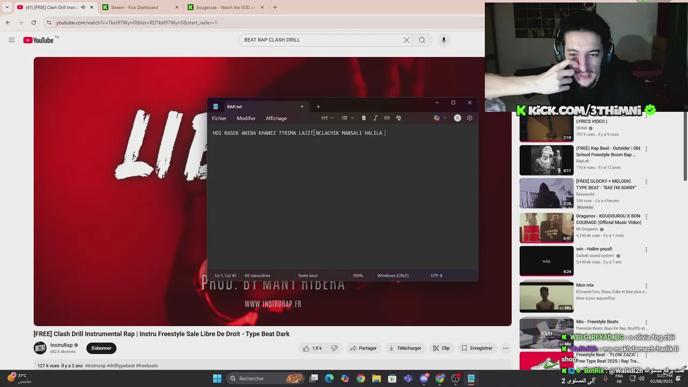Toggle bold formatting in Notepad
The image size is (688, 387).
click(x=363, y=118)
